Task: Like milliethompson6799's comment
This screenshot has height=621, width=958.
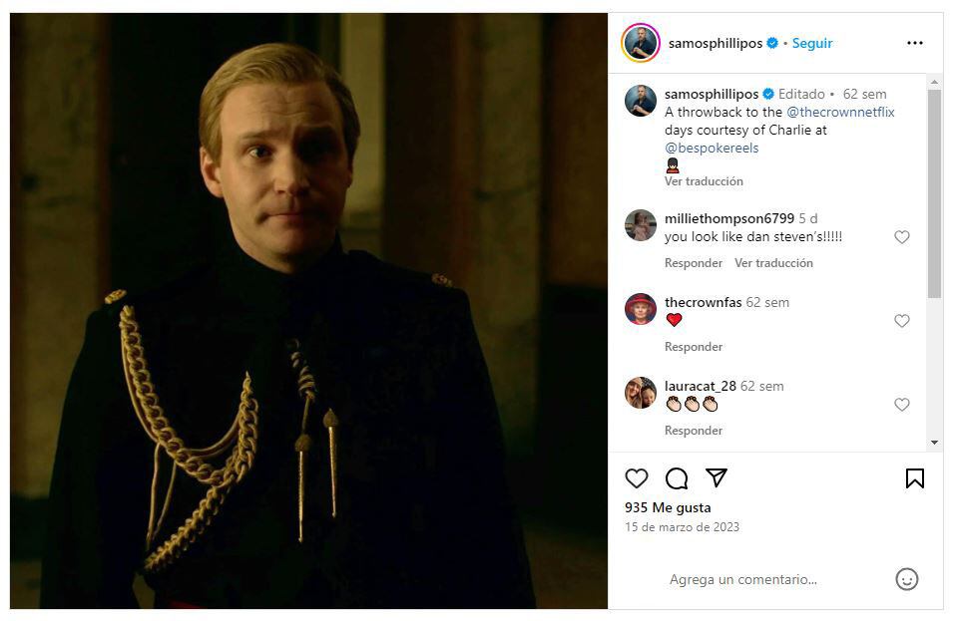Action: [902, 236]
